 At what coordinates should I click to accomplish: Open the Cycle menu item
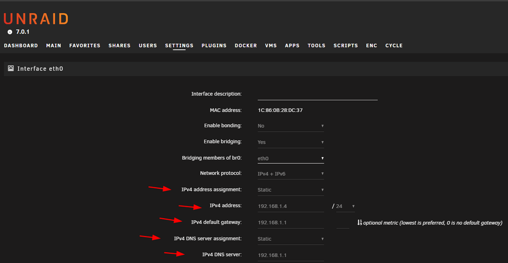pos(394,46)
